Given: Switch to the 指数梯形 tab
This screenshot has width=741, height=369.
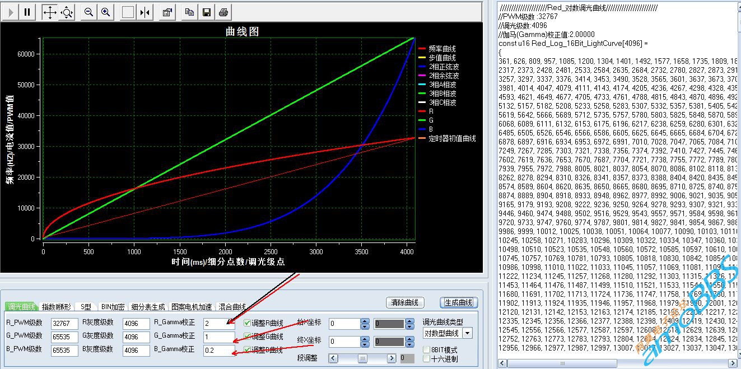Looking at the screenshot, I should tap(57, 307).
